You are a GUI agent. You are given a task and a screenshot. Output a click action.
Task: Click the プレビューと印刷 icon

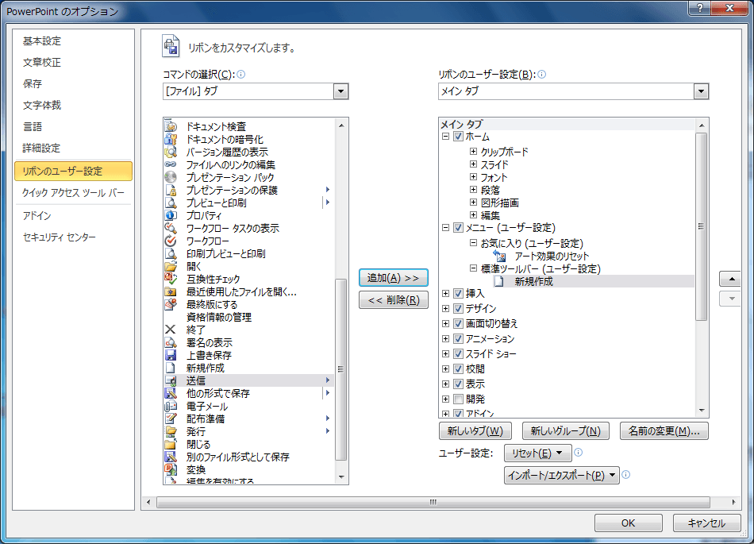click(x=171, y=203)
